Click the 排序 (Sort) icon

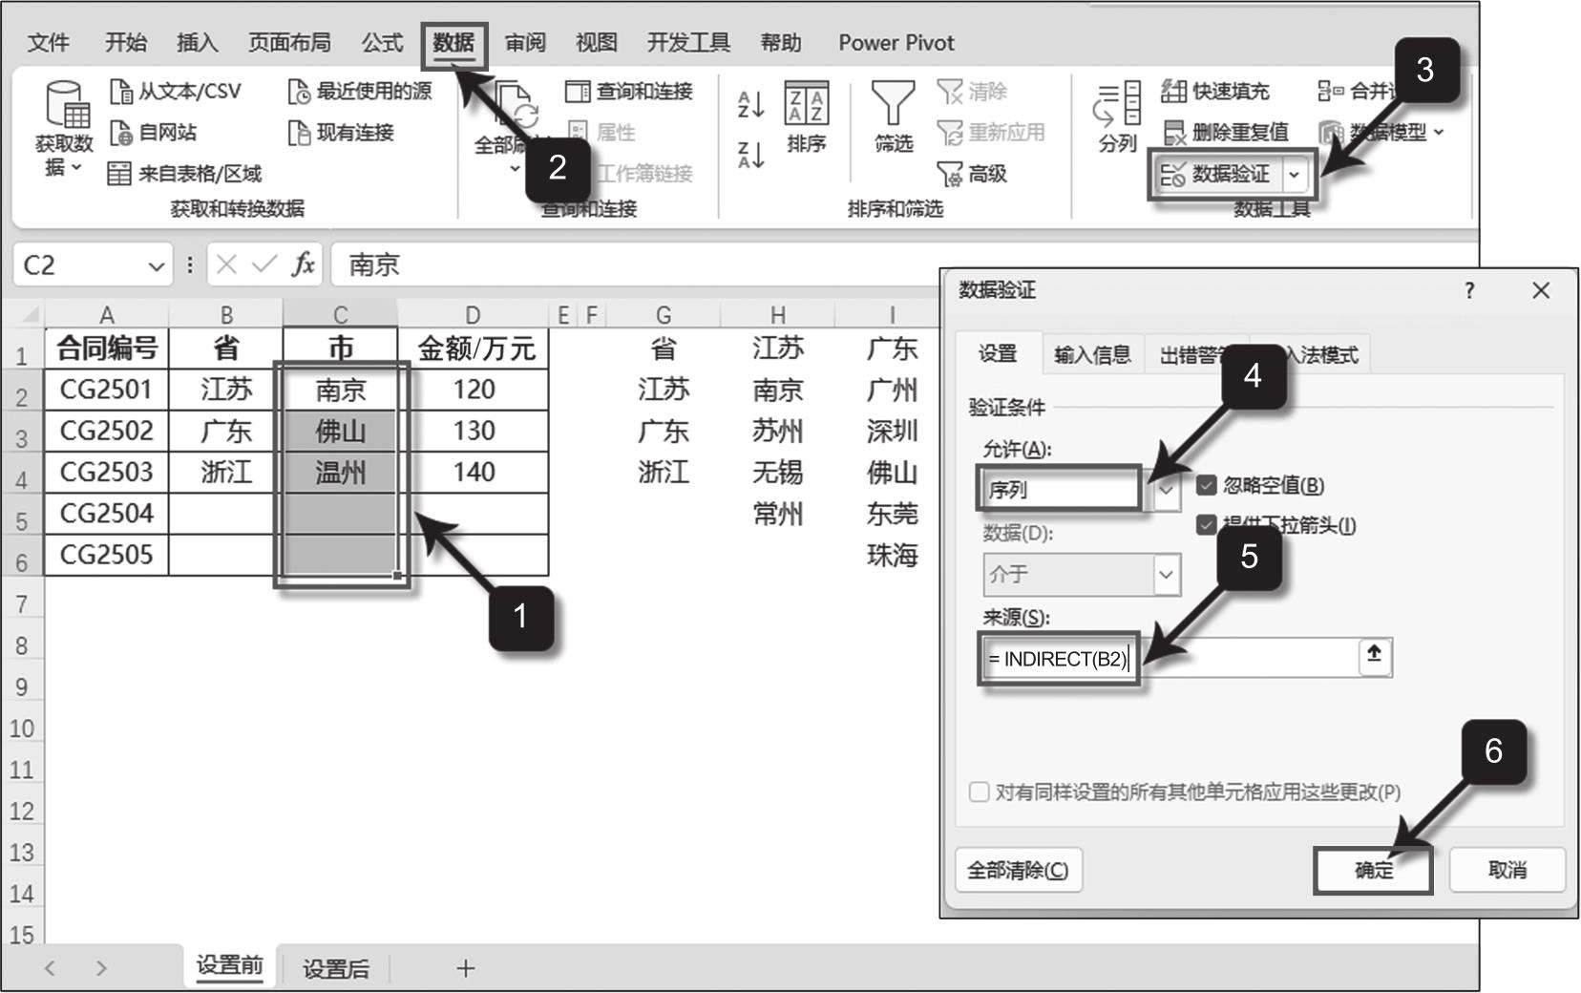pyautogui.click(x=806, y=104)
